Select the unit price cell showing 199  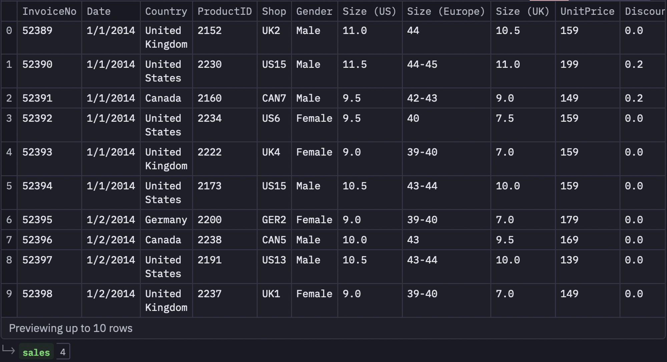569,65
